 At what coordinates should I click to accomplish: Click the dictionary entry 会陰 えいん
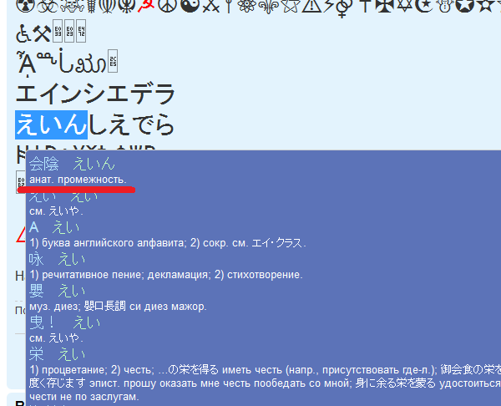tap(72, 164)
